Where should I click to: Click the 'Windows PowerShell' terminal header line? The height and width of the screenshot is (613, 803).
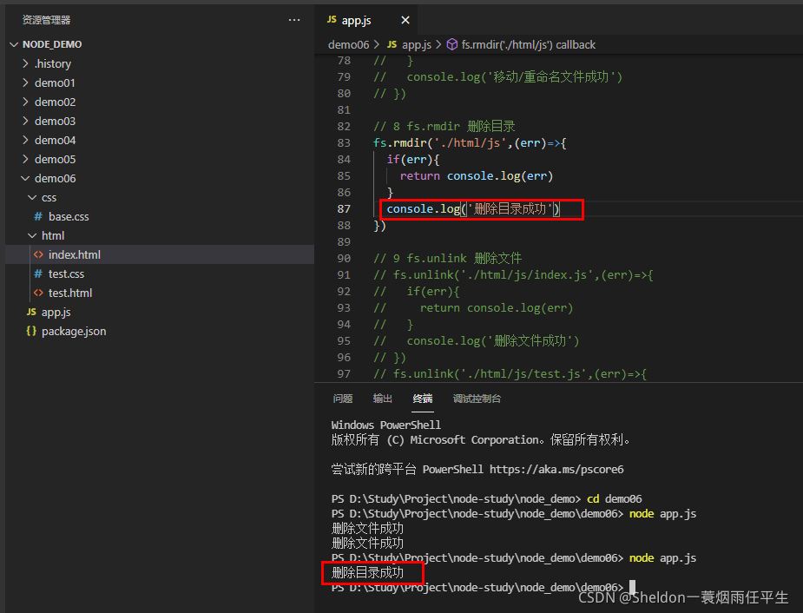(386, 425)
